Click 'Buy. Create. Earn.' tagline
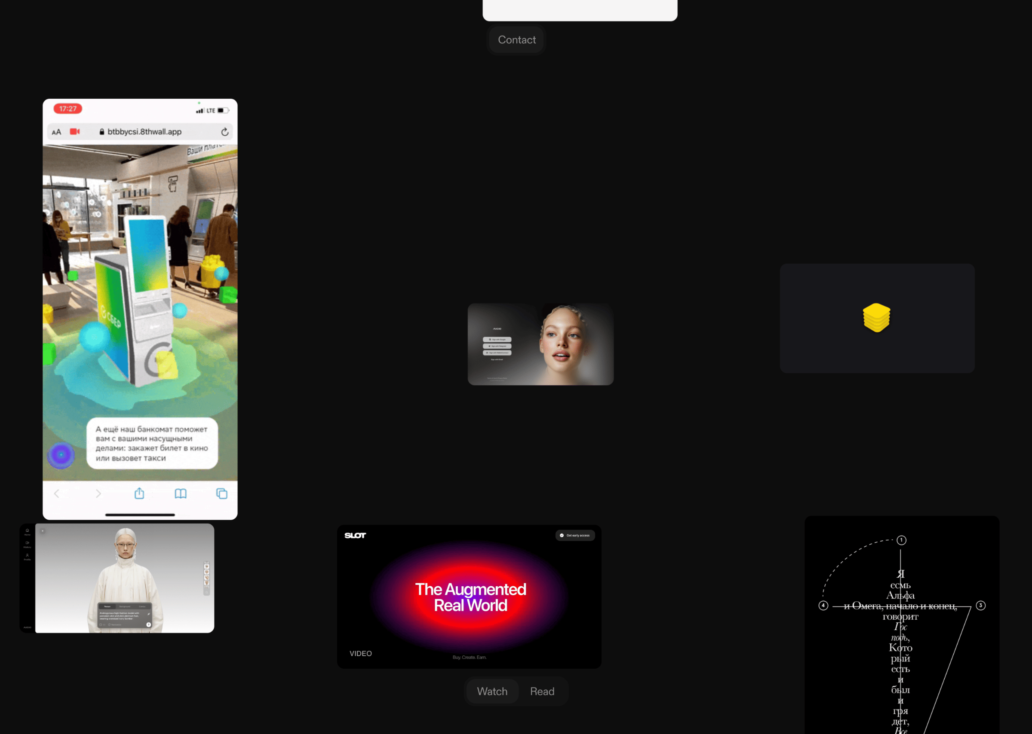Viewport: 1032px width, 734px height. pos(470,657)
